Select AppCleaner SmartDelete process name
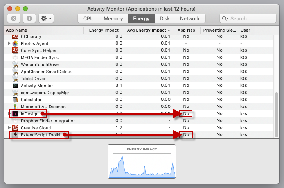Viewport: 284px width, 188px height. pos(46,72)
